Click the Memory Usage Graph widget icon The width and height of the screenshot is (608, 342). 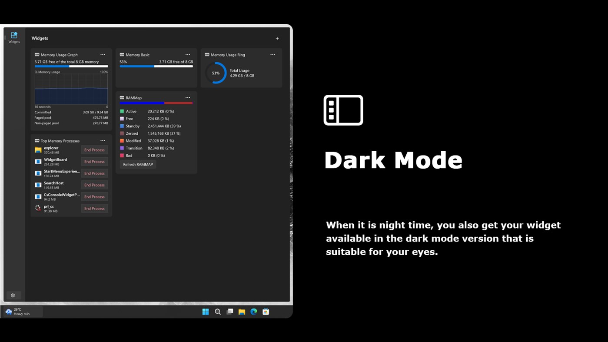pyautogui.click(x=37, y=54)
